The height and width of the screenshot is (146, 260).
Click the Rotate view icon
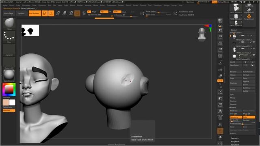point(220,112)
